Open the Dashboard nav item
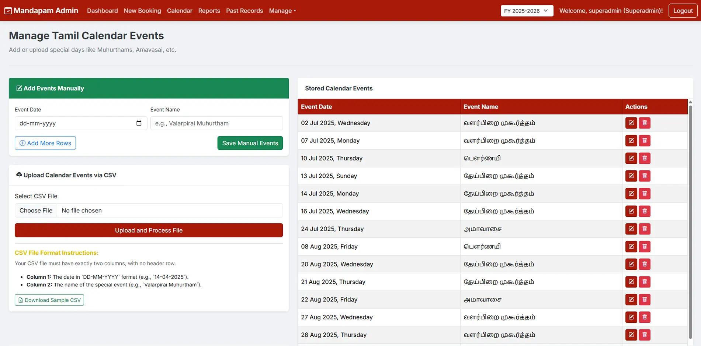The height and width of the screenshot is (346, 701). (102, 11)
